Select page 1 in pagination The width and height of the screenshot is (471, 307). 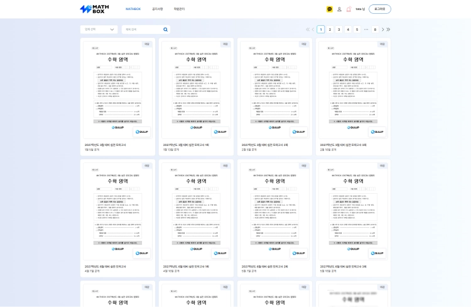click(321, 30)
